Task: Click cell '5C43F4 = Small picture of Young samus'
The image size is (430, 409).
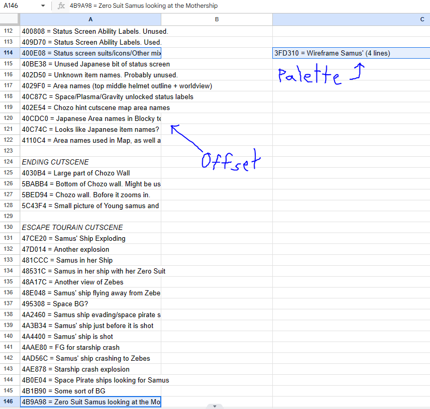Action: tap(90, 206)
